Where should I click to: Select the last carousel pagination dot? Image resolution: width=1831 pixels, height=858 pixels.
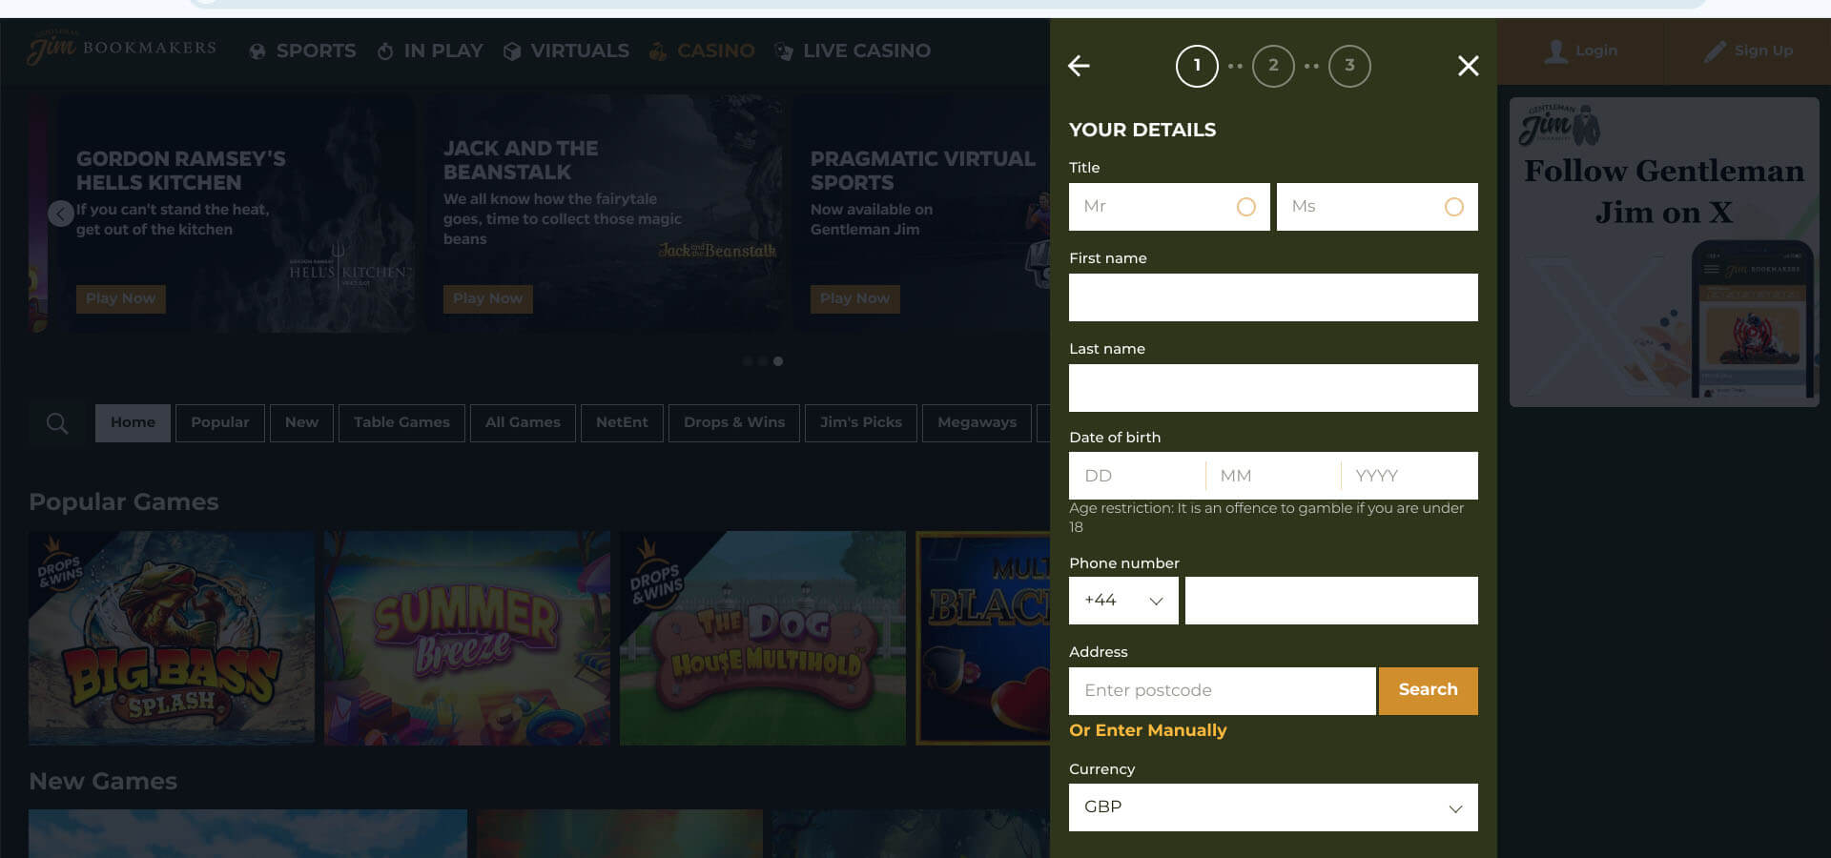[778, 361]
